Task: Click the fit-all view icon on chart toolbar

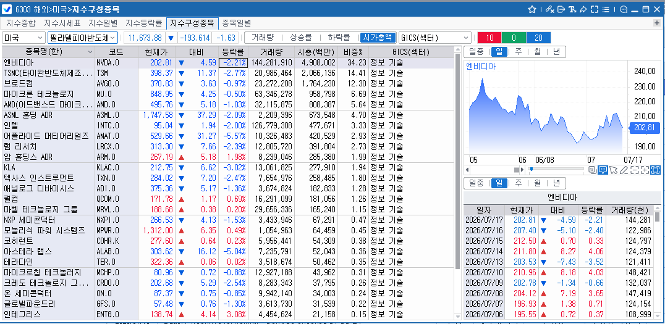Action: [x=655, y=170]
